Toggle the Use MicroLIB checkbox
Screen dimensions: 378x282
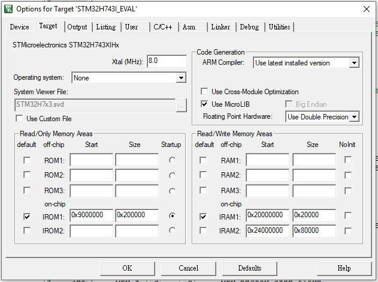click(x=204, y=104)
